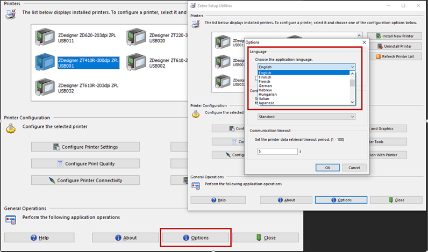
Task: Choose Finnish in language list
Action: (x=304, y=77)
